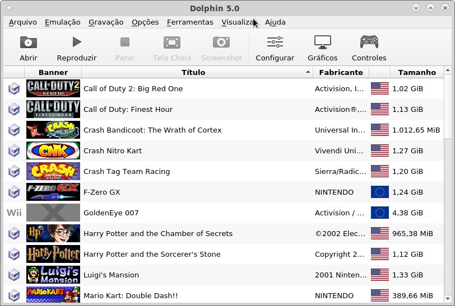Click "Sierra/Radic..." manufacturer cell

pos(340,171)
